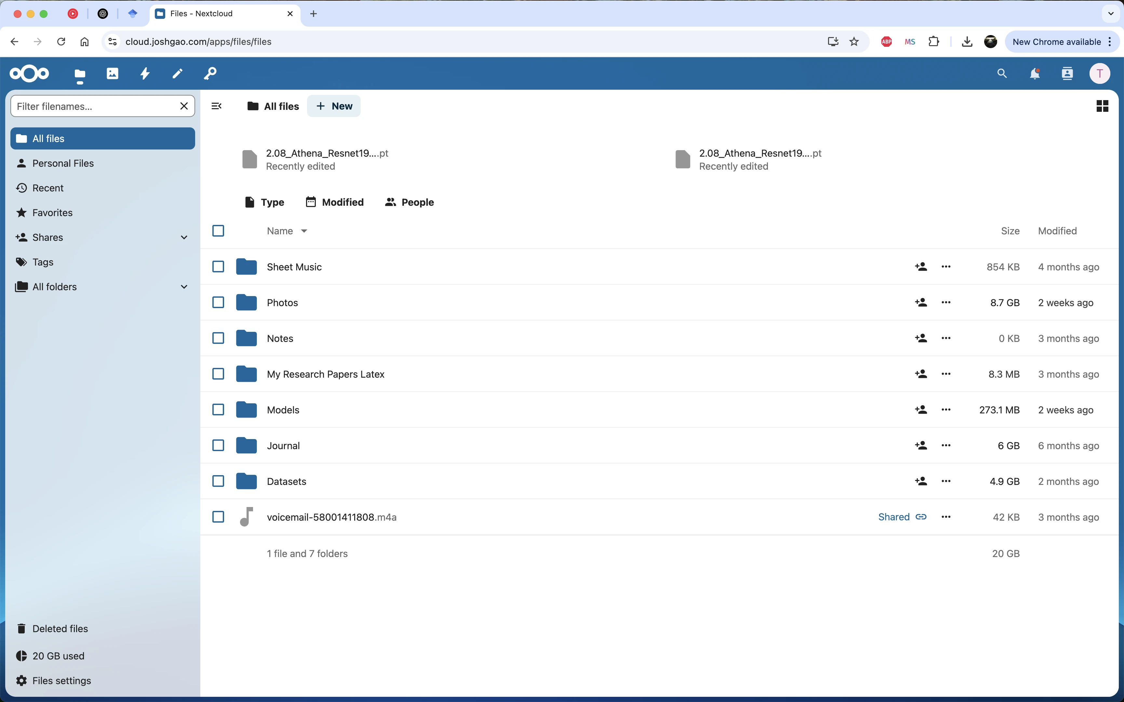
Task: Open Favorites in sidebar
Action: [103, 213]
